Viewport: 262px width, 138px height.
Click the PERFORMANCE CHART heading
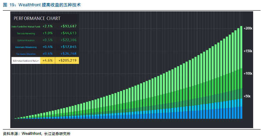tap(37, 18)
